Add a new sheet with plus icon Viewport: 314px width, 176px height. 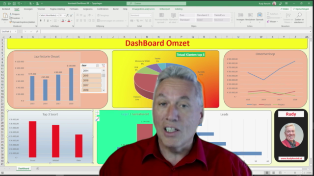38,169
